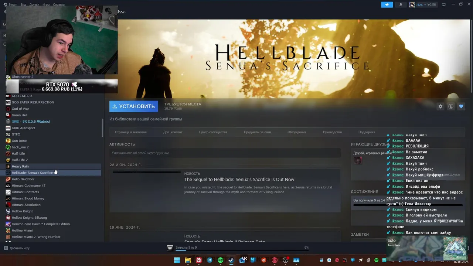The image size is (473, 266).
Task: Click library list scrollbar thumb
Action: tap(102, 128)
